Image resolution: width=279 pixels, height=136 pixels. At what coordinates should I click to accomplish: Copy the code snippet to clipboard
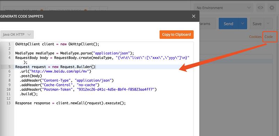[x=176, y=34]
